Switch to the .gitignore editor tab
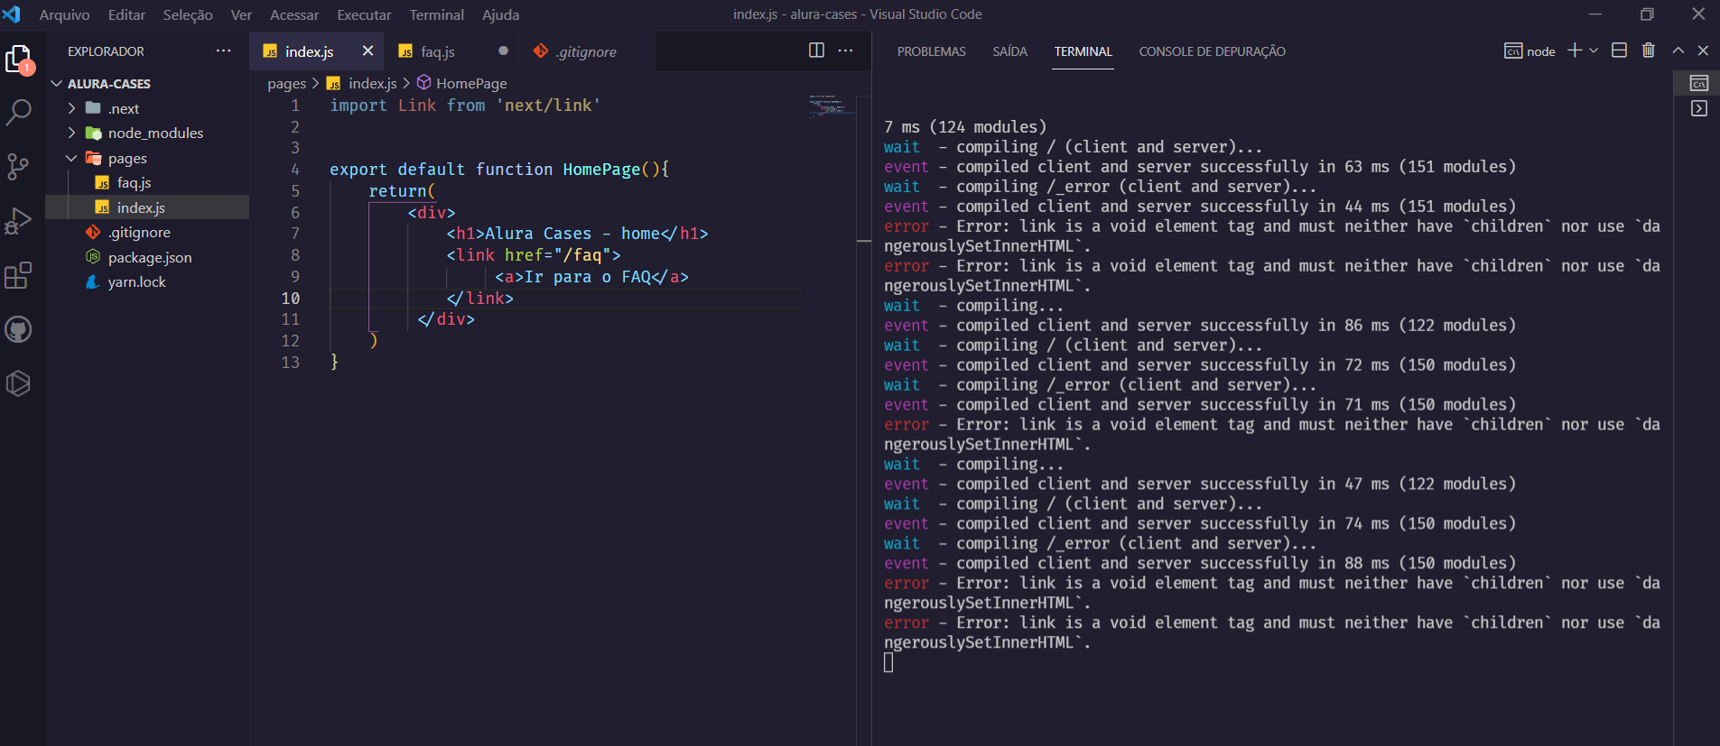1720x746 pixels. (586, 51)
